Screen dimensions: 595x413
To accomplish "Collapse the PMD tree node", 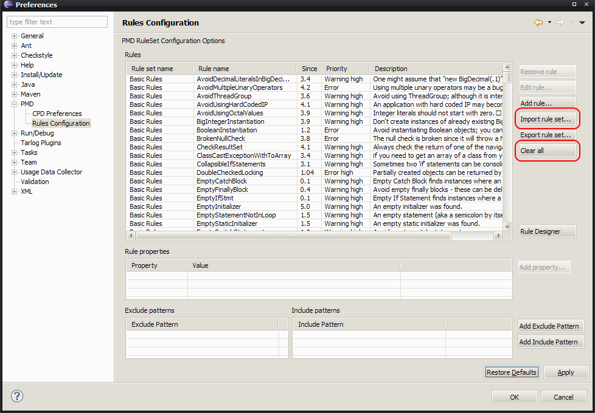I will 15,104.
